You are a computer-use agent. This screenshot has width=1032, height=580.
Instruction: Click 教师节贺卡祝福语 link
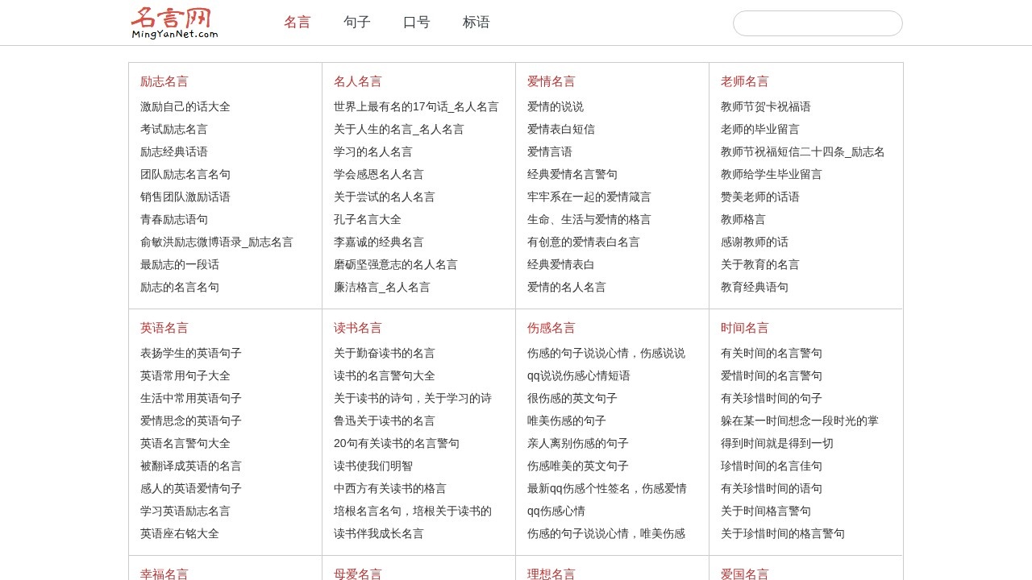[x=768, y=106]
